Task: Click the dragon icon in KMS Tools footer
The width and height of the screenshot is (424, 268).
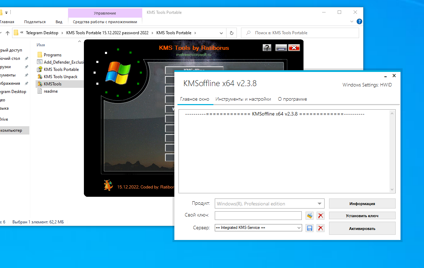Action: tap(108, 185)
